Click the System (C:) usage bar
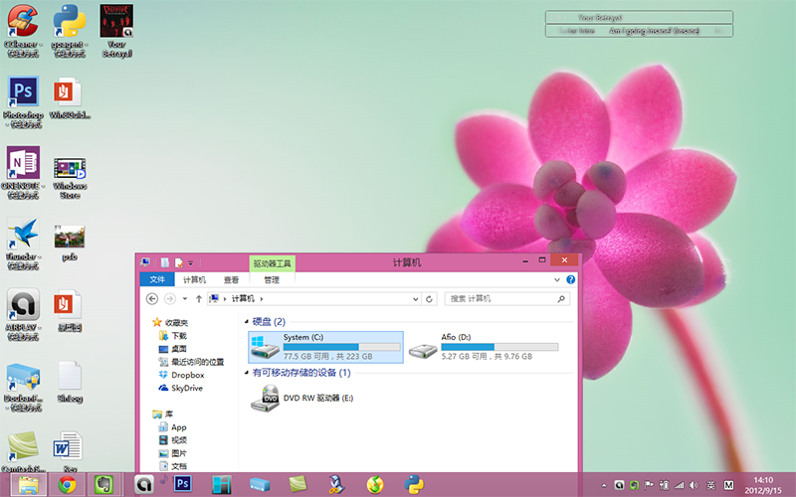Viewport: 796px width, 497px height. (341, 347)
